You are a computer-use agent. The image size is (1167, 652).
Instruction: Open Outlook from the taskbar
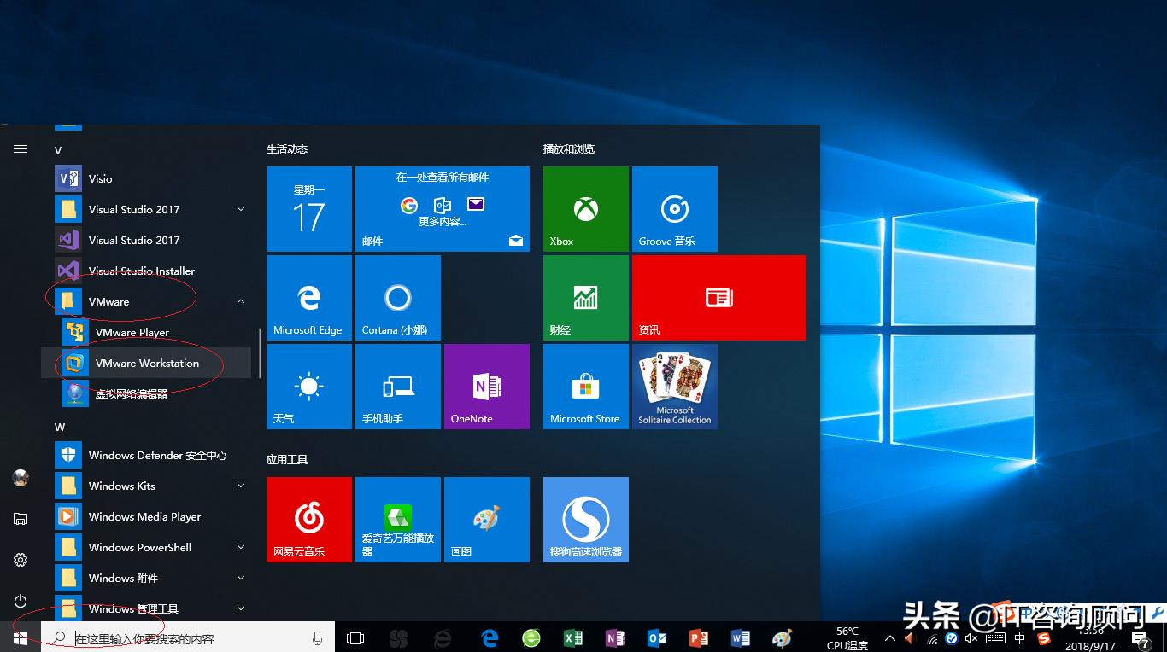657,637
